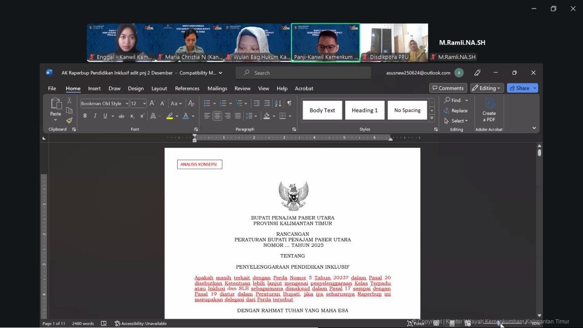Image resolution: width=583 pixels, height=328 pixels.
Task: Expand the Editing mode dropdown
Action: pyautogui.click(x=487, y=88)
